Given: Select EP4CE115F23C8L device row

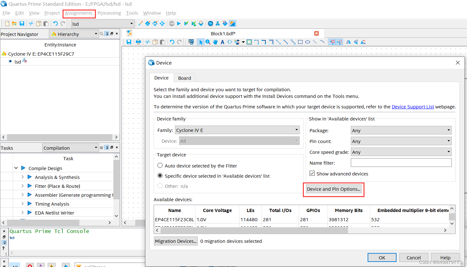Looking at the screenshot, I should coord(301,219).
